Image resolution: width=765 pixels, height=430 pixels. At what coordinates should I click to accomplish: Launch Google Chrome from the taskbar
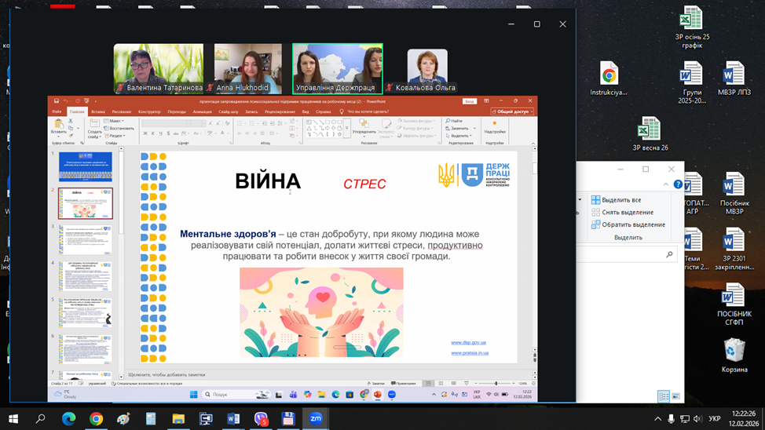[x=96, y=419]
